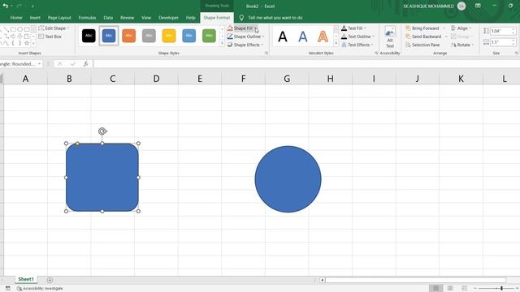Open the Review tab
Screen dimensions: 520x292
[x=127, y=18]
